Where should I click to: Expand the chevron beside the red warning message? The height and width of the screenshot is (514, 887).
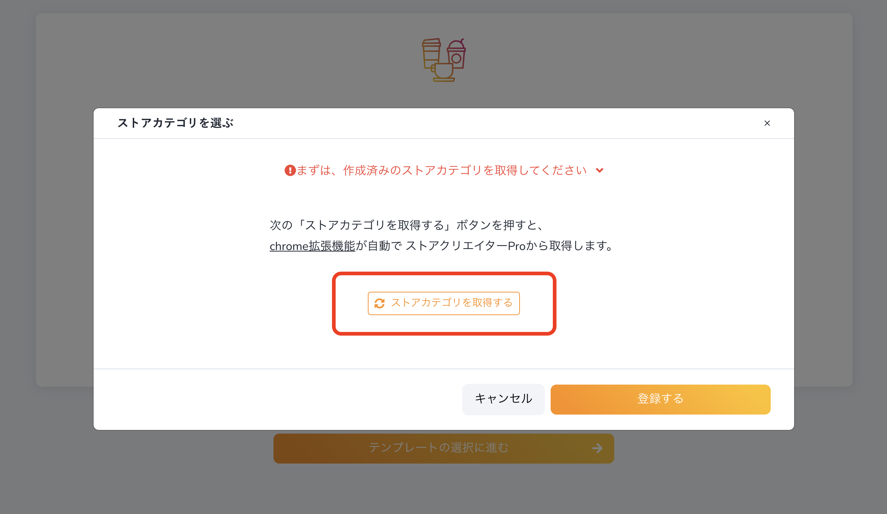point(600,170)
